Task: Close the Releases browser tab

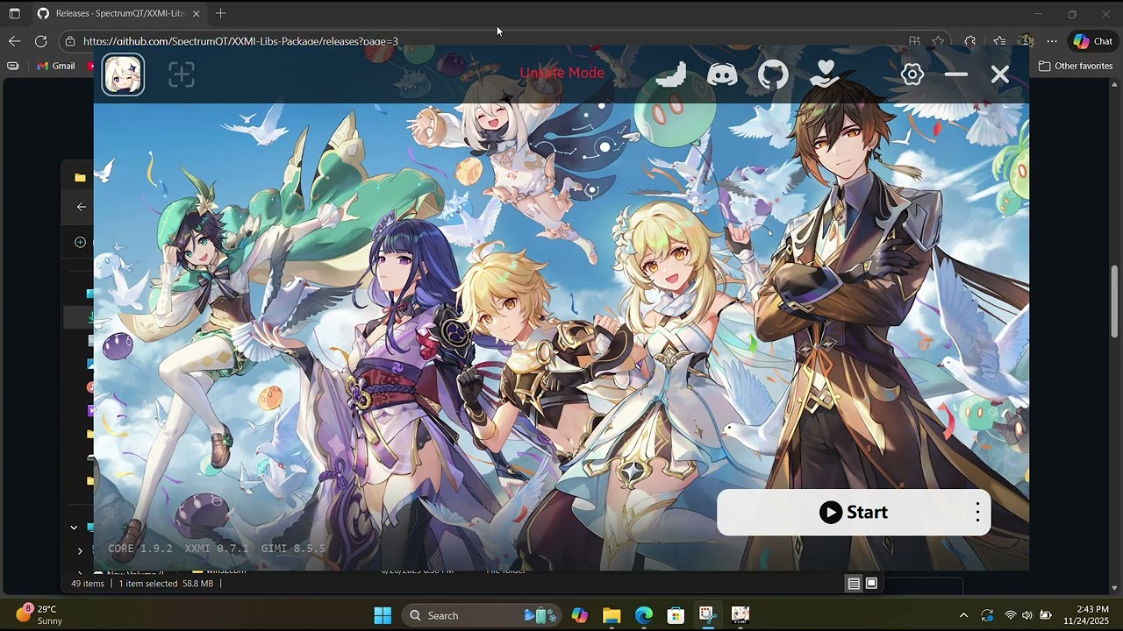Action: click(196, 14)
